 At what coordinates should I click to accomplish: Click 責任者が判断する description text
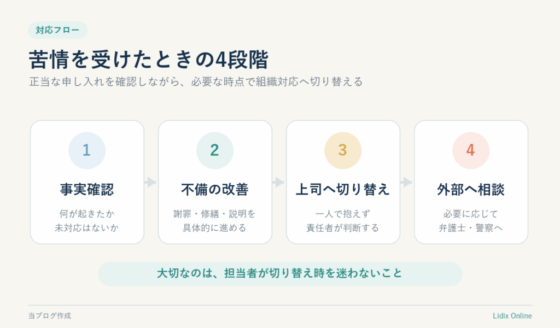point(343,228)
